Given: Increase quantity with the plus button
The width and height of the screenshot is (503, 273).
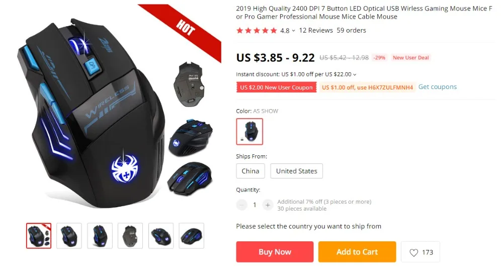Looking at the screenshot, I should click(x=268, y=205).
